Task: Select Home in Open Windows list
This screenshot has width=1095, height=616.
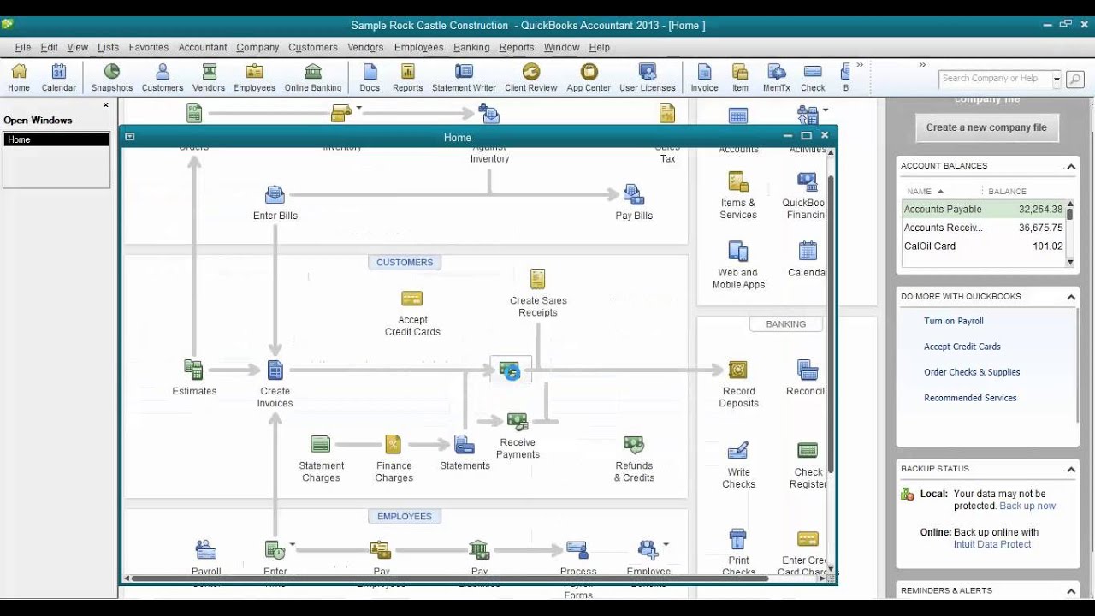Action: [56, 139]
